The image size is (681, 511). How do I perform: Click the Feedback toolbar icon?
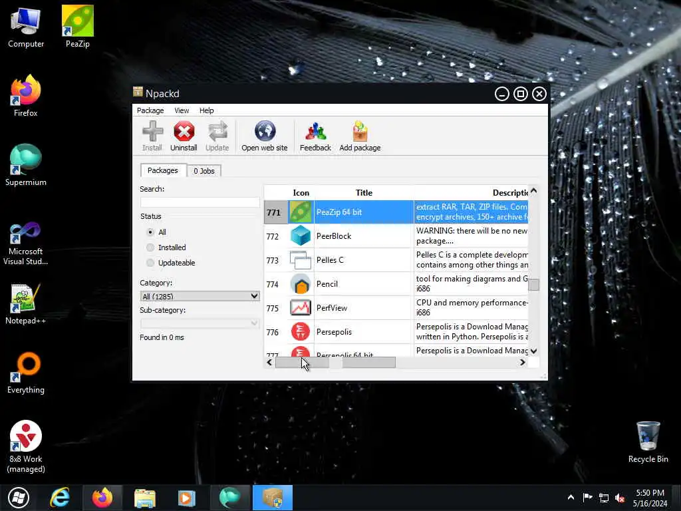(315, 132)
